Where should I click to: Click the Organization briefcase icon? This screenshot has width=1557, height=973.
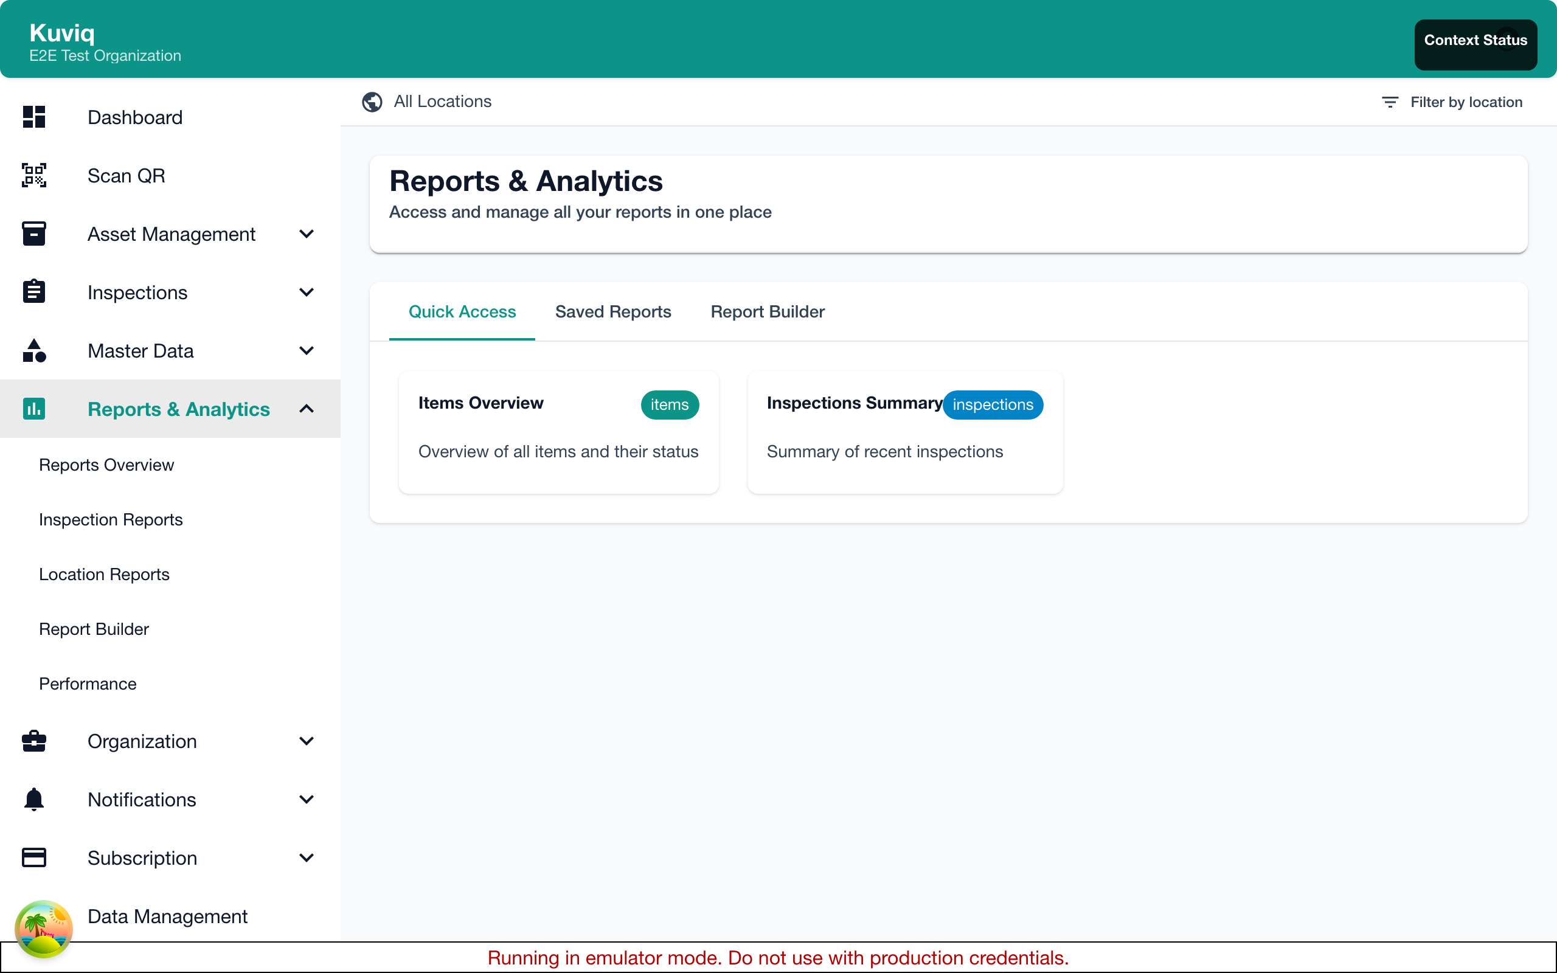click(x=33, y=741)
